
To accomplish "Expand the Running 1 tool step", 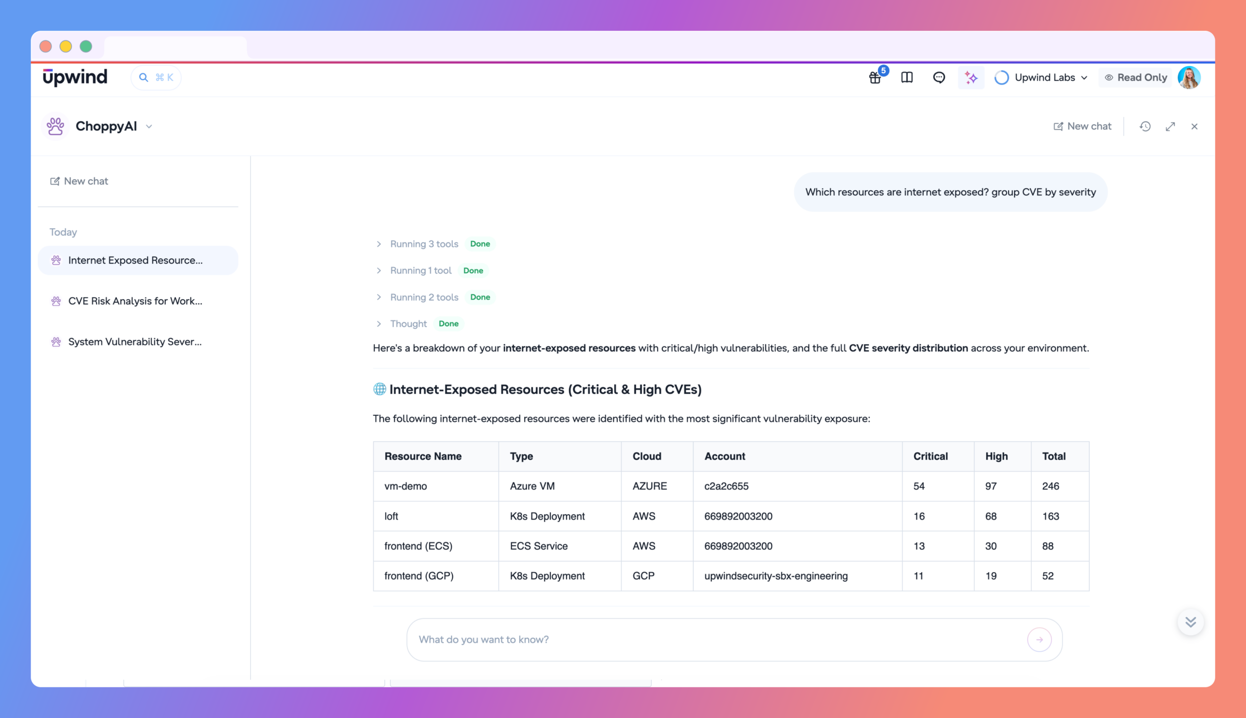I will [421, 270].
